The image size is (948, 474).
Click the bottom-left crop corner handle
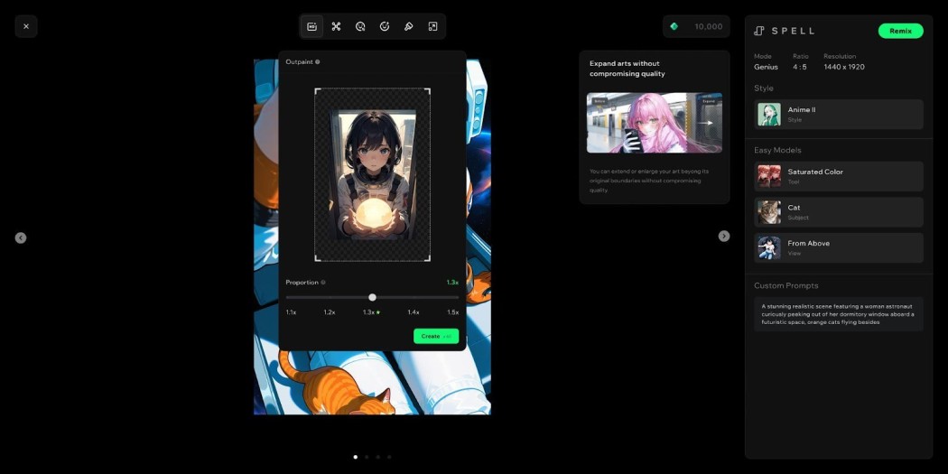(318, 258)
